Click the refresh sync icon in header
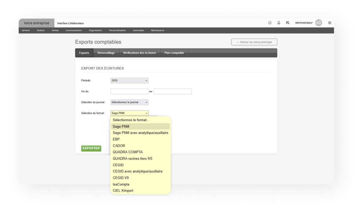The height and width of the screenshot is (212, 362). coord(270,23)
